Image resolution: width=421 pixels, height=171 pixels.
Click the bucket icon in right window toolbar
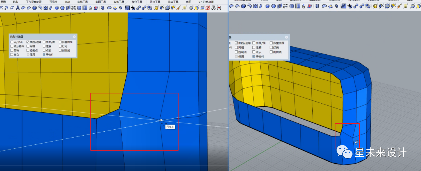pos(304,6)
